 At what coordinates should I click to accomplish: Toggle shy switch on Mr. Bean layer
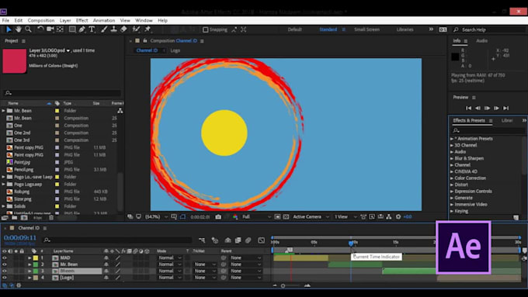pos(106,264)
